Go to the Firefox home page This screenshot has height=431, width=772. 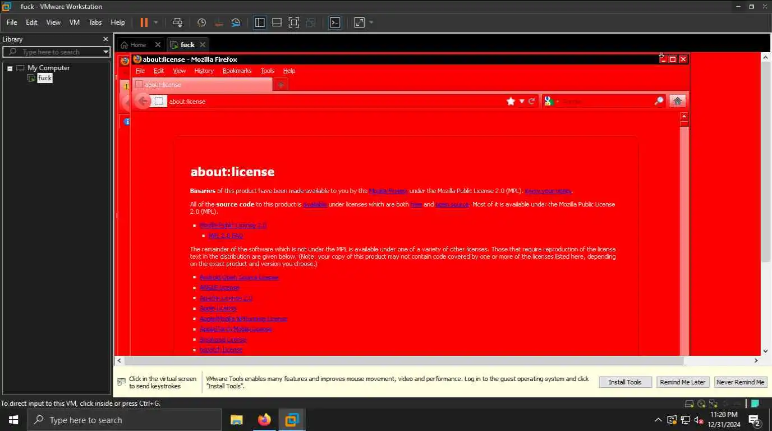tap(677, 101)
